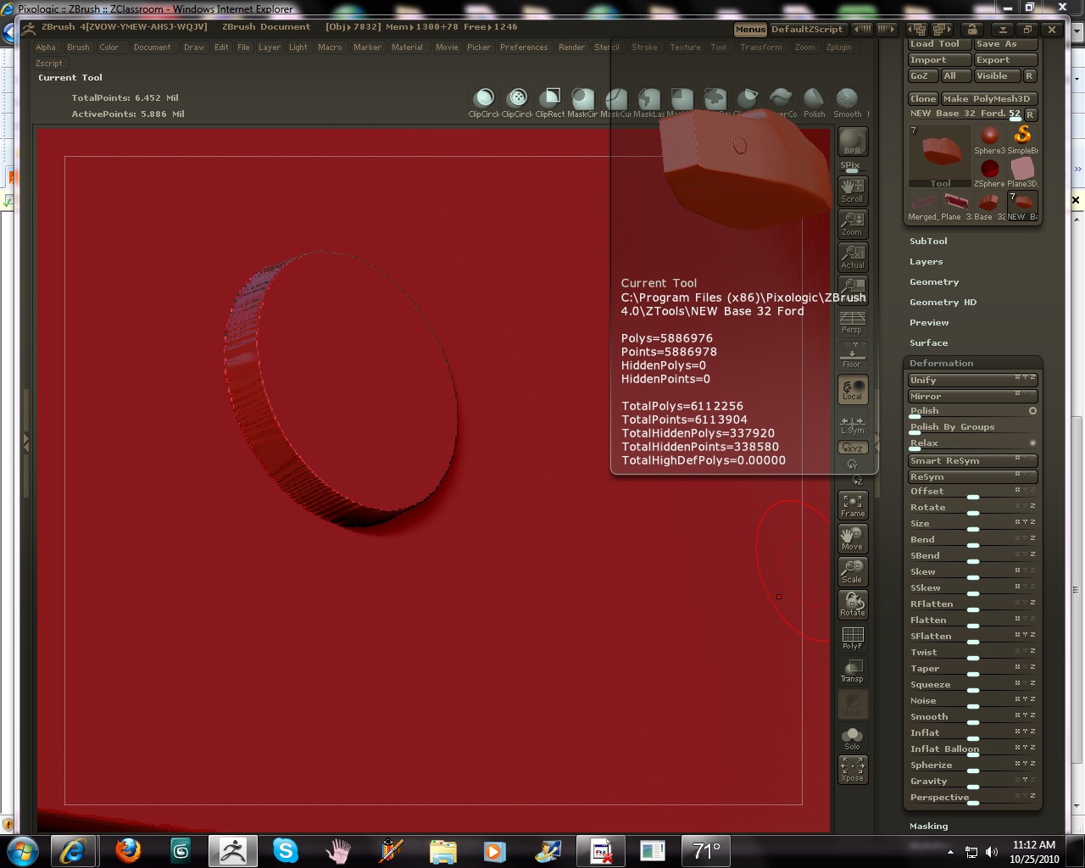Set document to Actual size
1085x868 pixels.
click(x=852, y=257)
